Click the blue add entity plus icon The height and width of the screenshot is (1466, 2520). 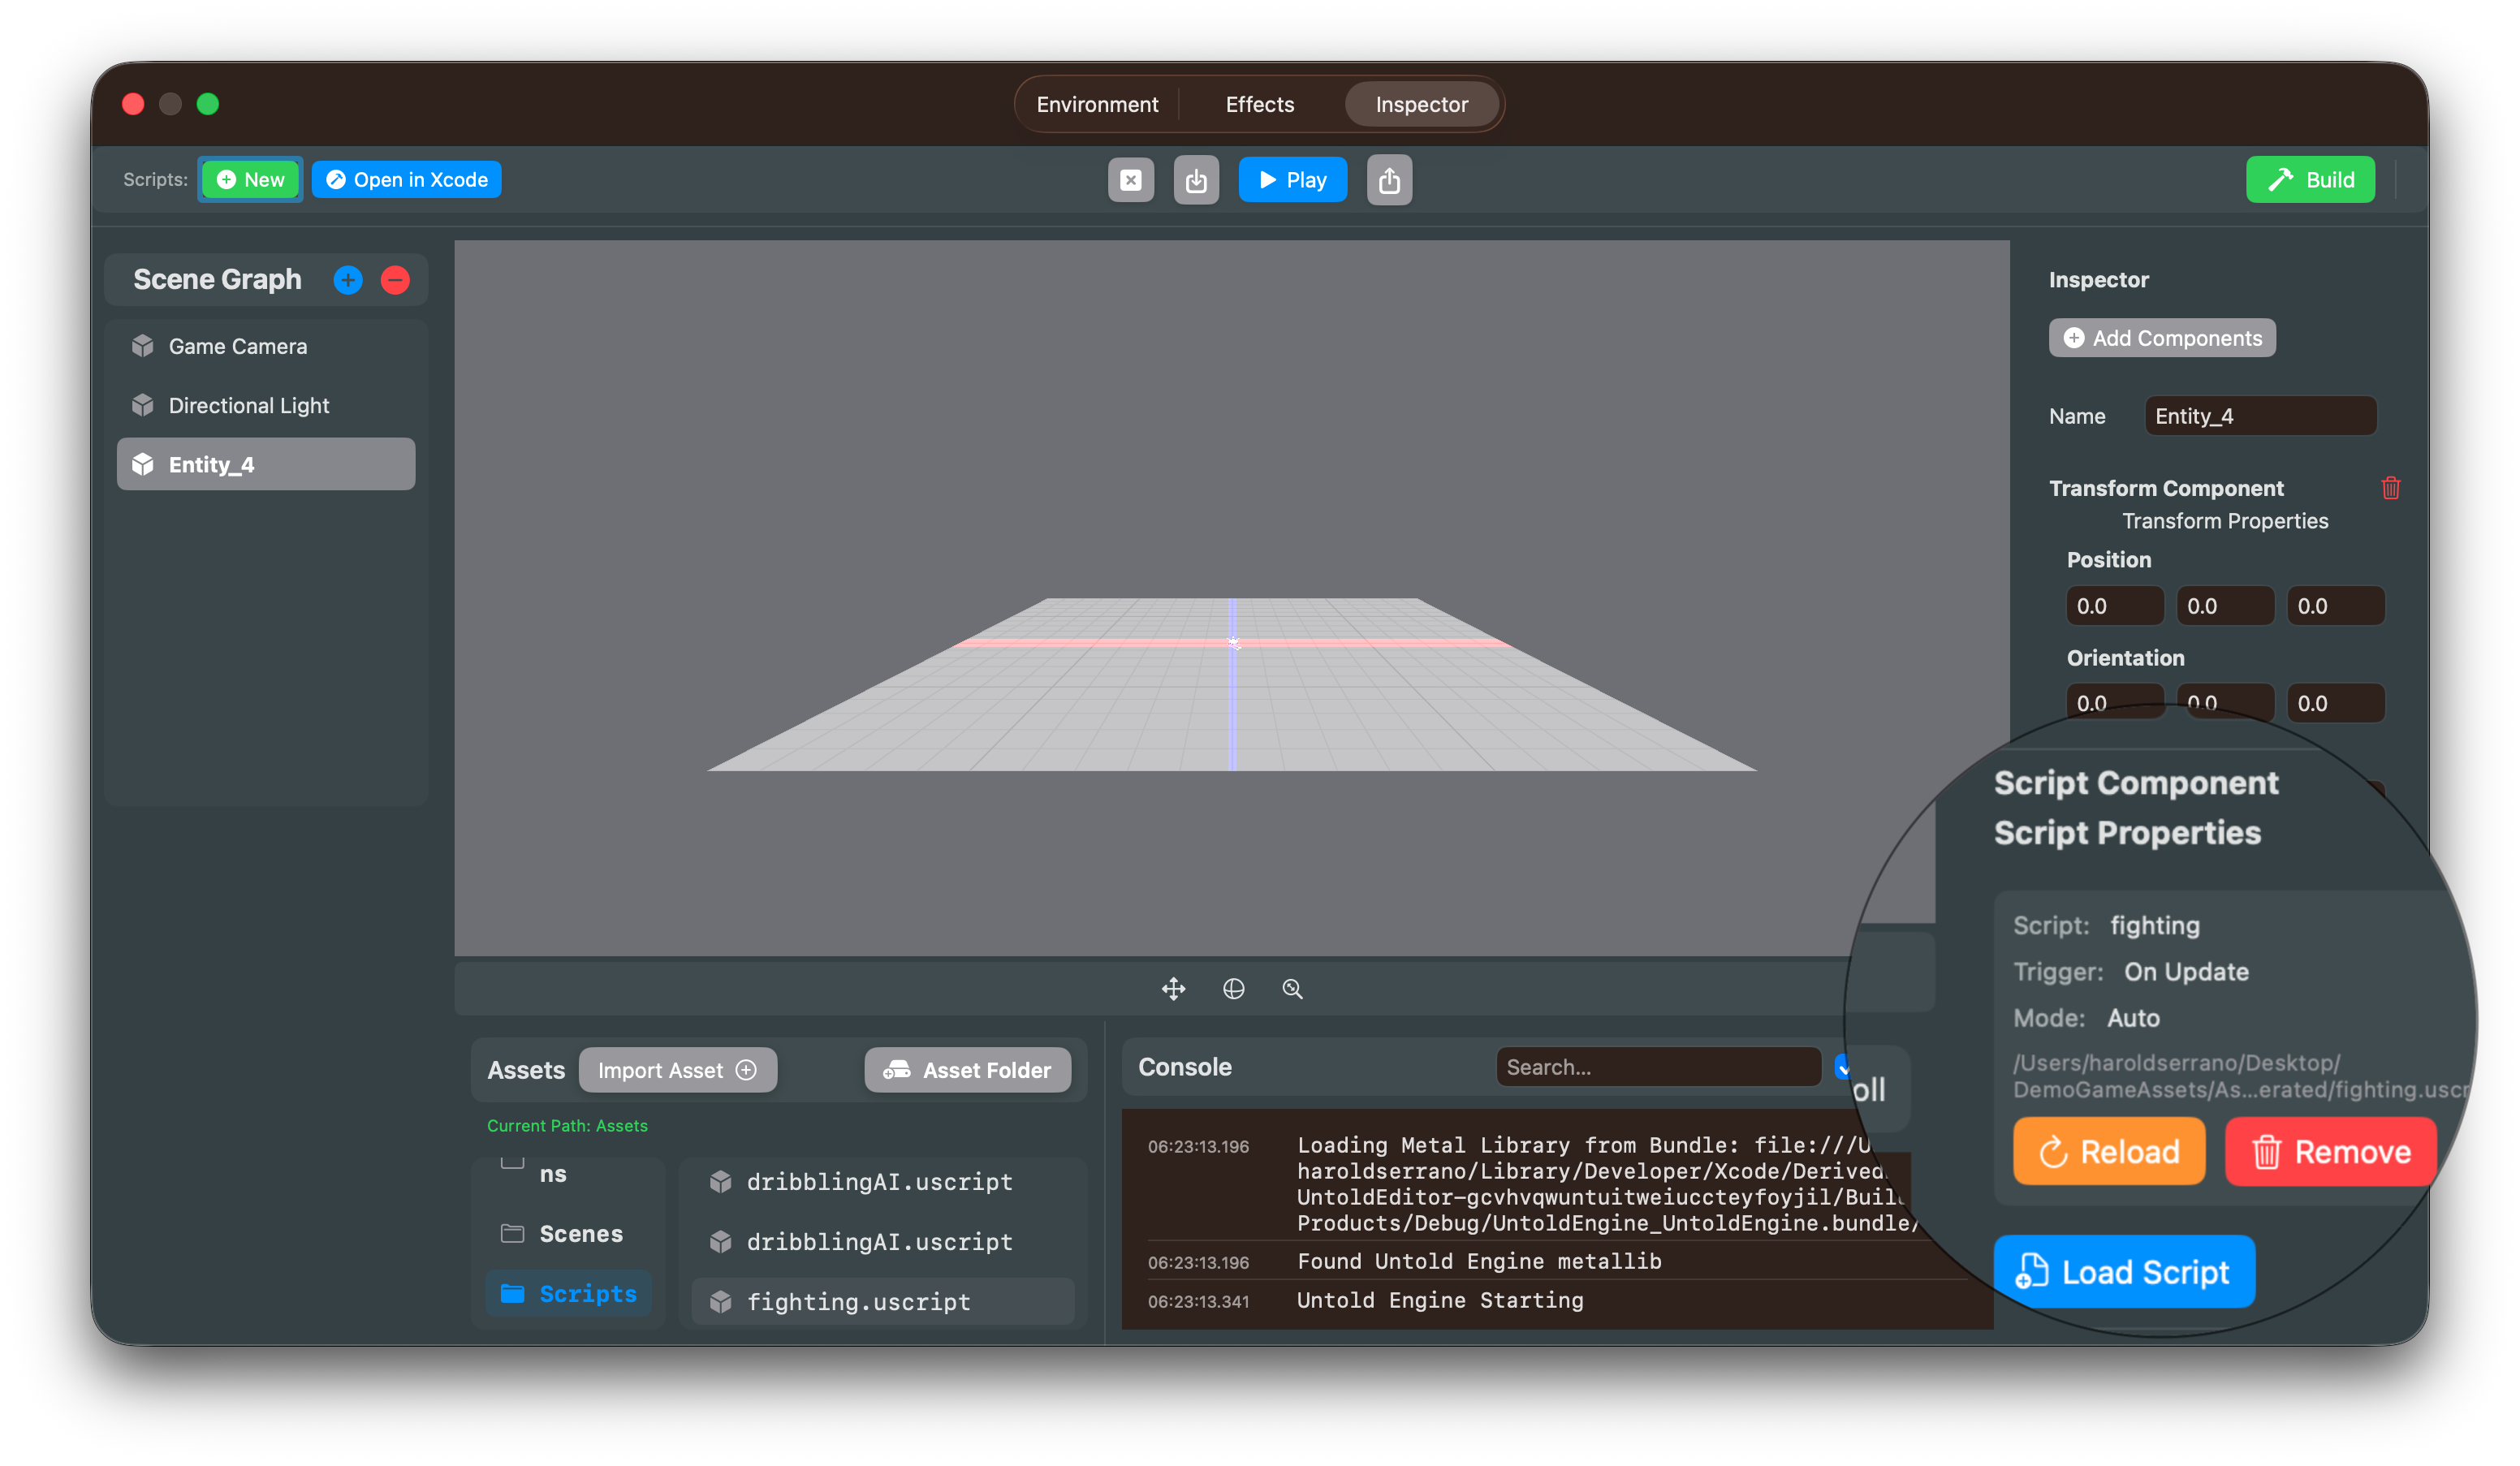[348, 280]
